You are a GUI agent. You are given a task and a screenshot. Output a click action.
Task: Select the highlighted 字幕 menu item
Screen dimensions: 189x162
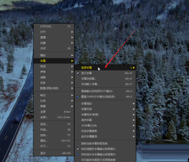54,61
